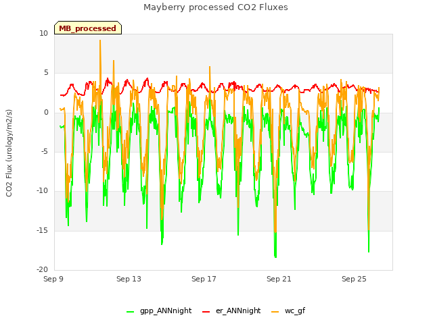
Task: Click the Sep 13 x-axis label
Action: pyautogui.click(x=129, y=279)
